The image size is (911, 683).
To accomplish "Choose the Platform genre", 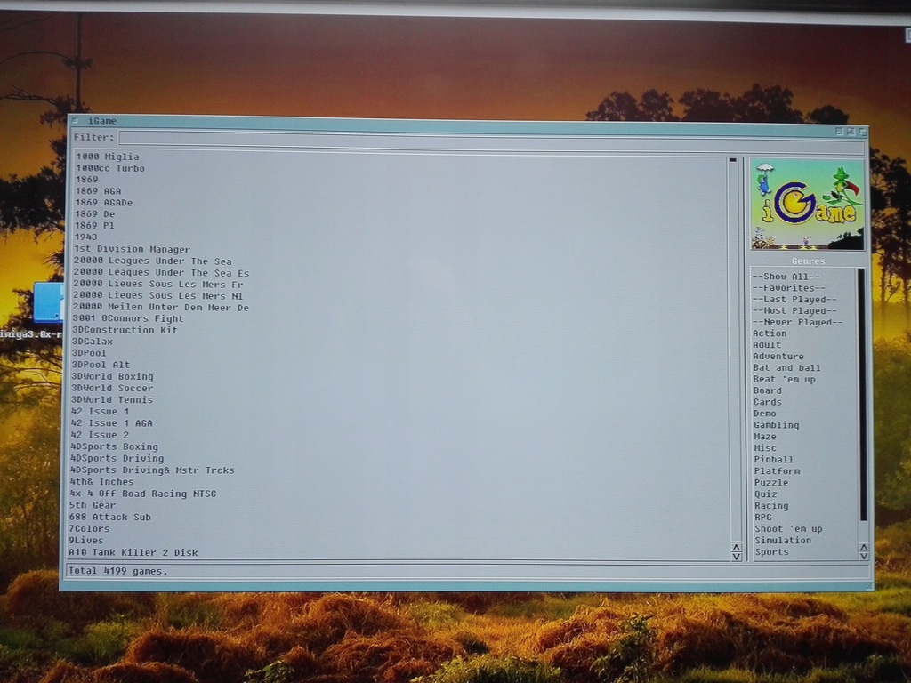I will pyautogui.click(x=777, y=471).
